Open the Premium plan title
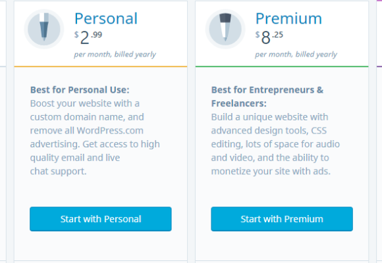 pyautogui.click(x=288, y=18)
